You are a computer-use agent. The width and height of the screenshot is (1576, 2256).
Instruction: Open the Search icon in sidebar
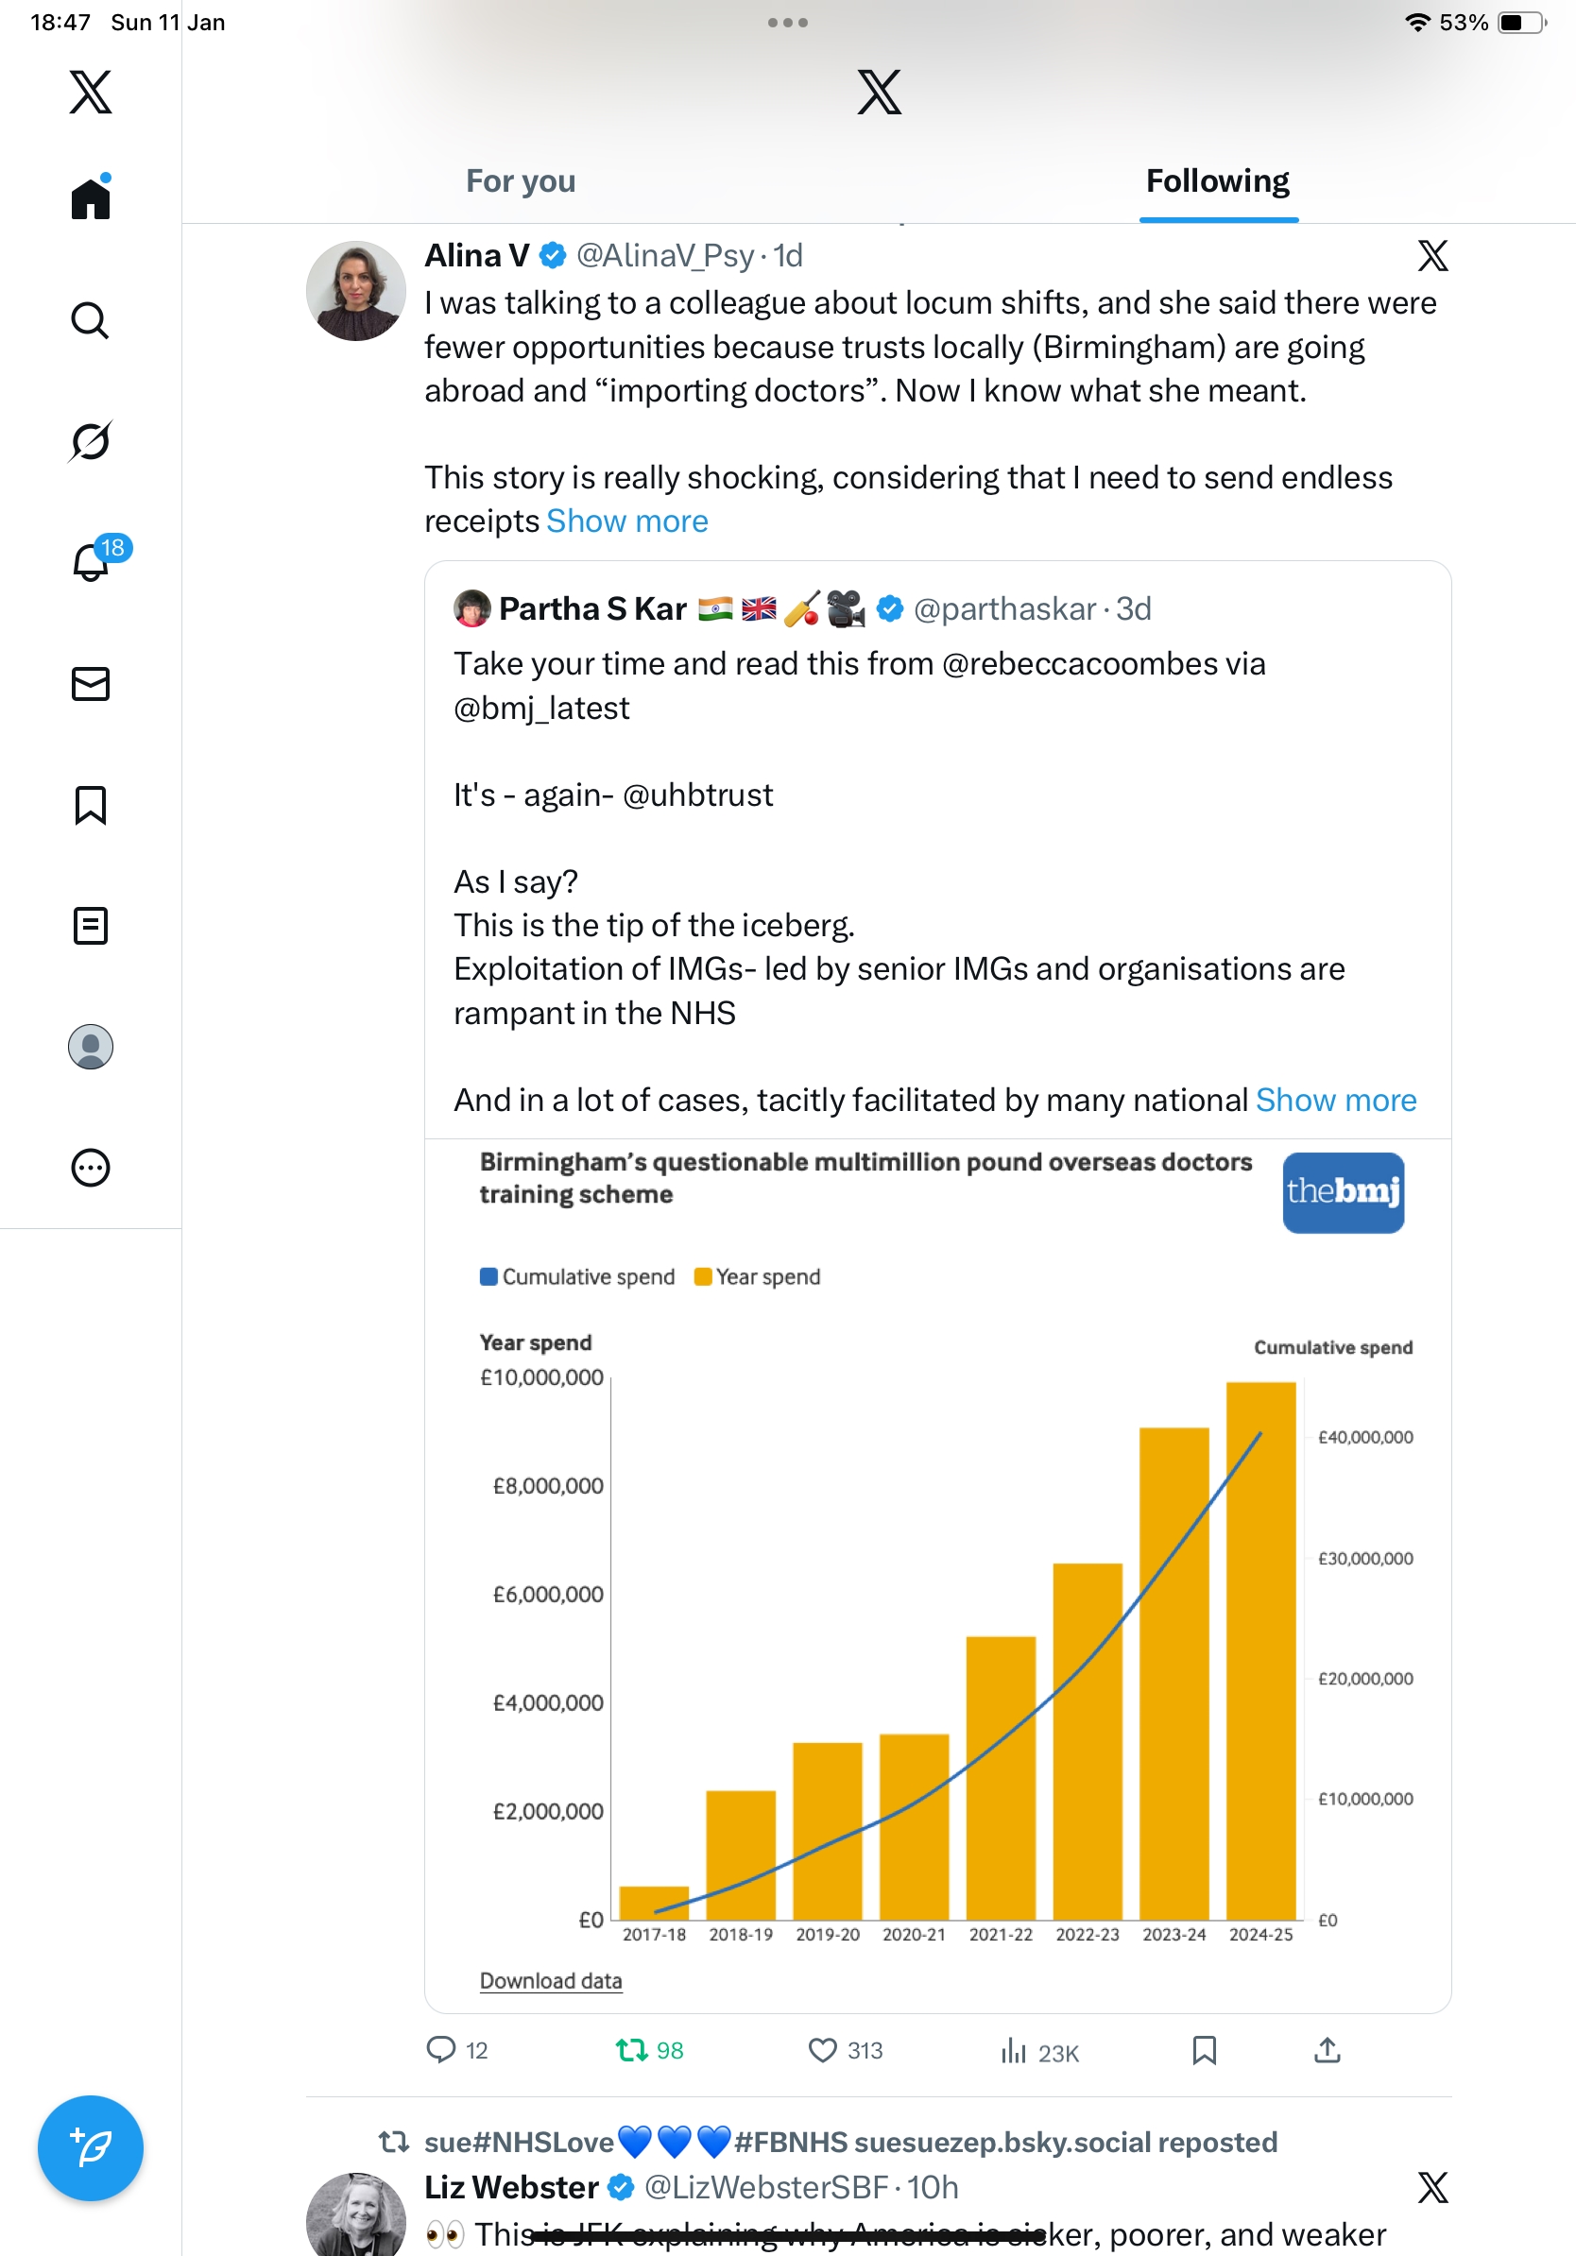[90, 320]
